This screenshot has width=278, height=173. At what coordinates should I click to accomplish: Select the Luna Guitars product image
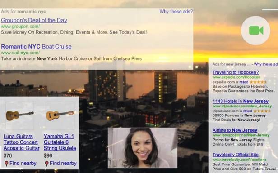pyautogui.click(x=20, y=115)
